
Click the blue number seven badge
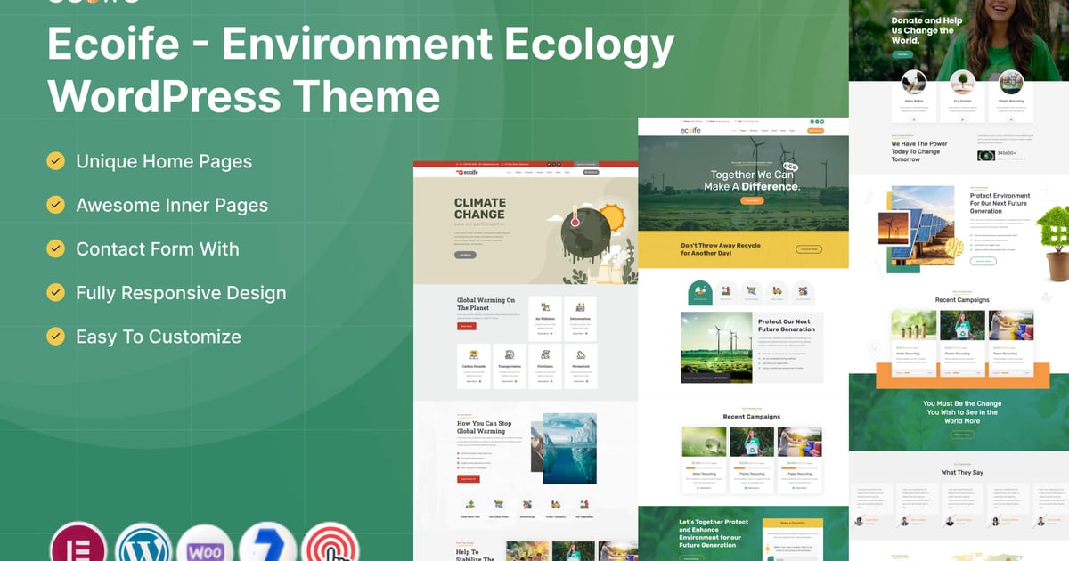click(268, 545)
